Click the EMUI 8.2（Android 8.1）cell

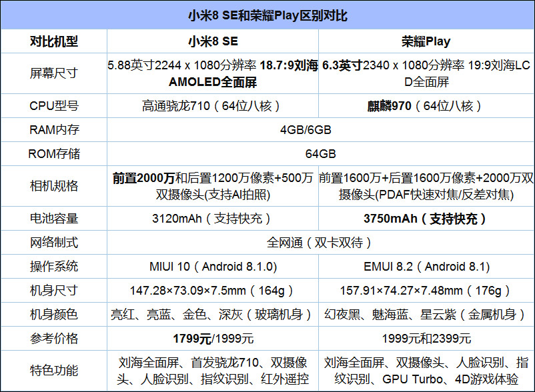(426, 266)
